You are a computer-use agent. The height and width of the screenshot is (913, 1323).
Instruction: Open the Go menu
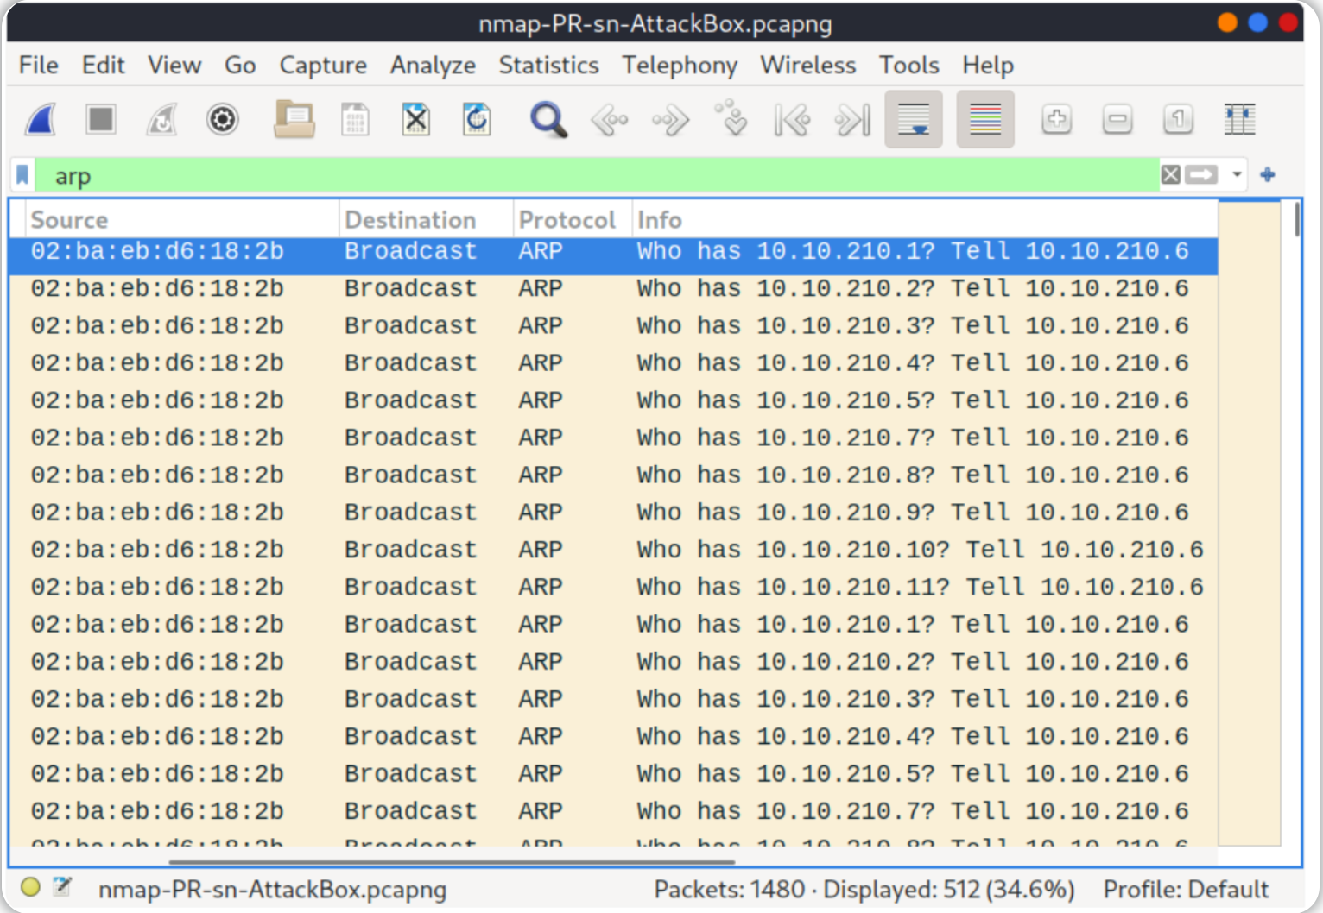[x=240, y=65]
